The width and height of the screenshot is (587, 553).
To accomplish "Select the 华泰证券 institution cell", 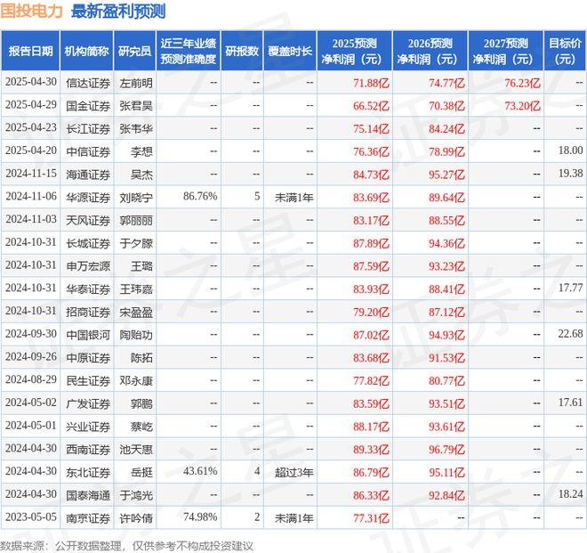I will click(x=88, y=289).
